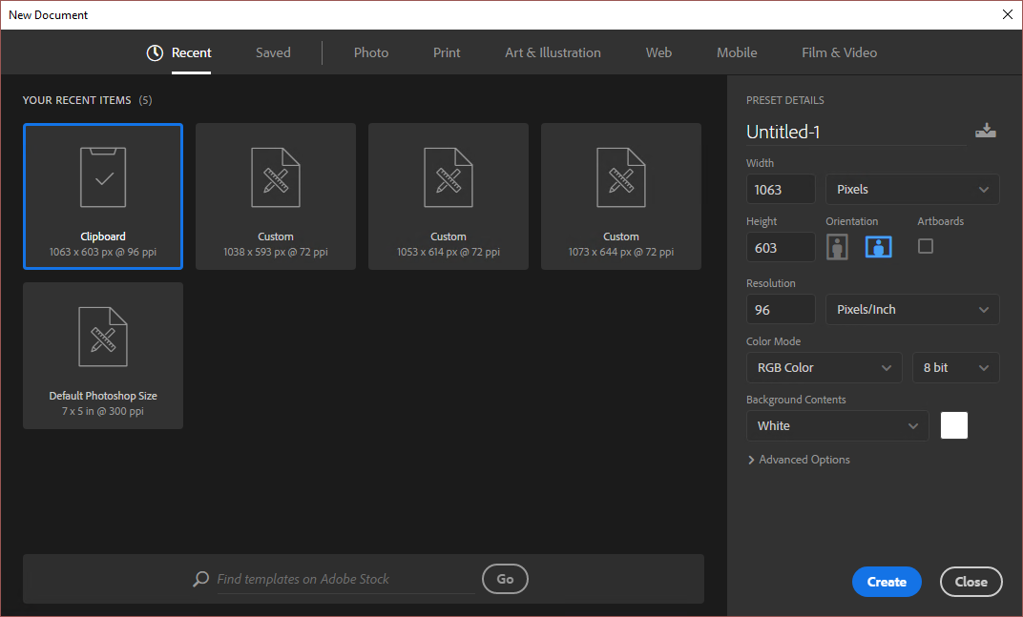Click the 'YOUR RECENT ITEMS' heading
Viewport: 1023px width, 617px height.
pos(77,100)
